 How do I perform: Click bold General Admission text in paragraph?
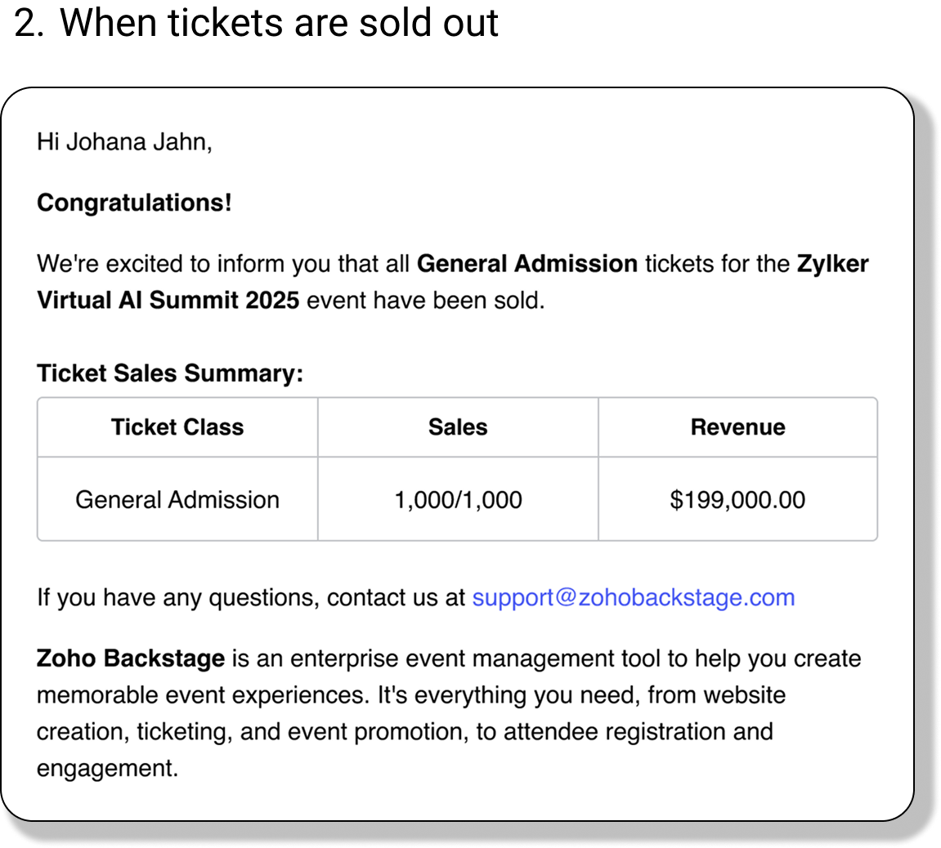click(527, 264)
